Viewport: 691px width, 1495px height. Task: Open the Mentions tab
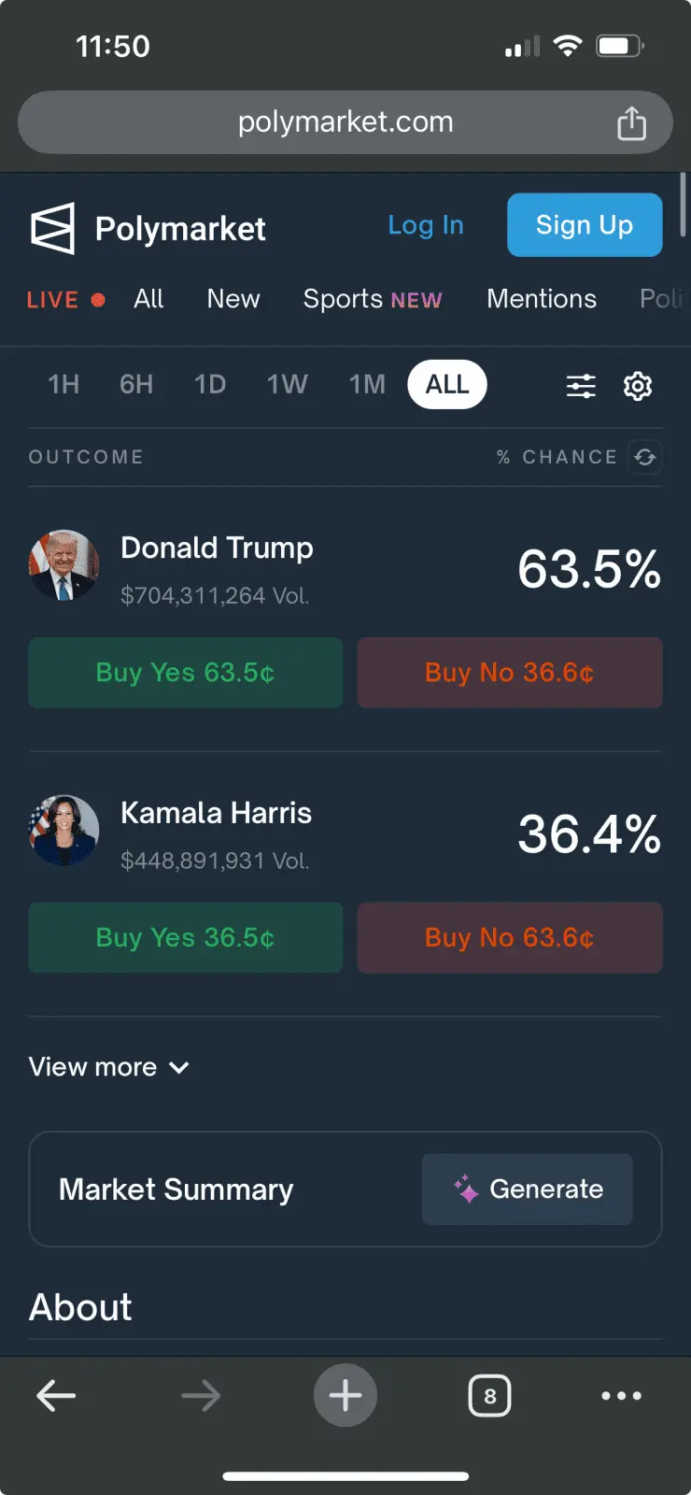coord(542,299)
